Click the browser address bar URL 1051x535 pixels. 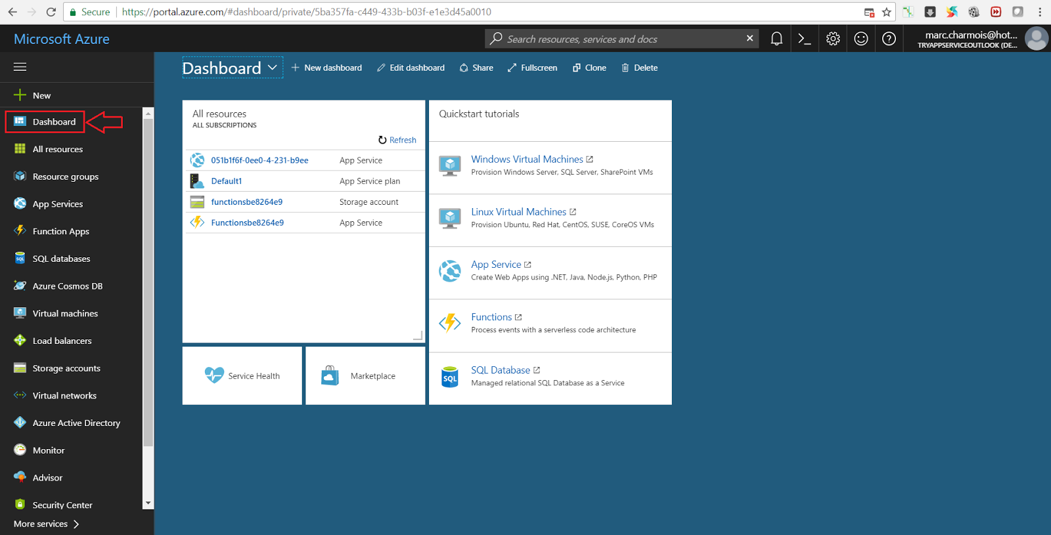pos(306,12)
